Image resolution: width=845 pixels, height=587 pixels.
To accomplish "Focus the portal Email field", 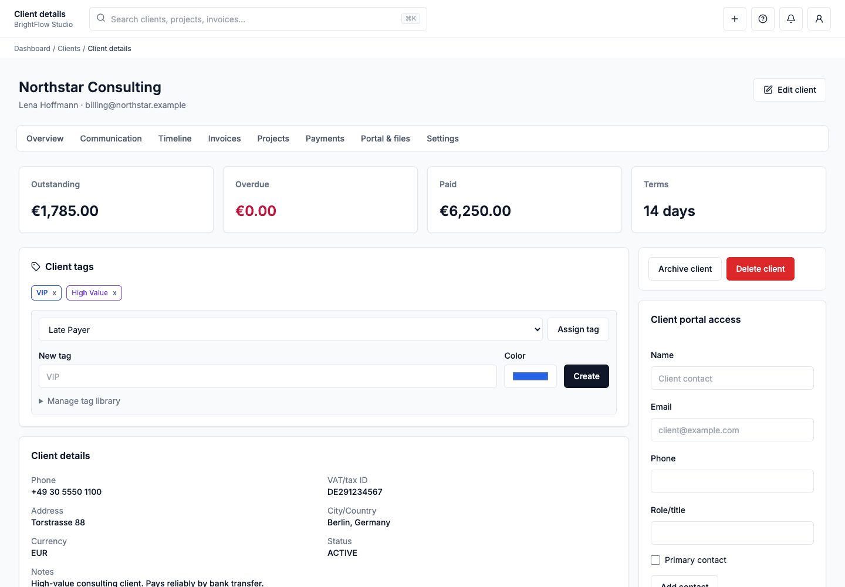I will tap(732, 430).
